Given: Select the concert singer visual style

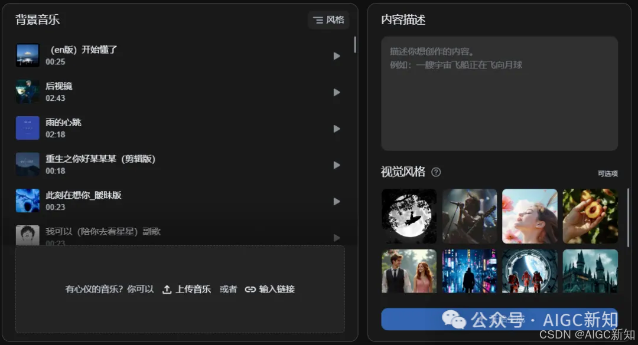Looking at the screenshot, I should (x=470, y=216).
